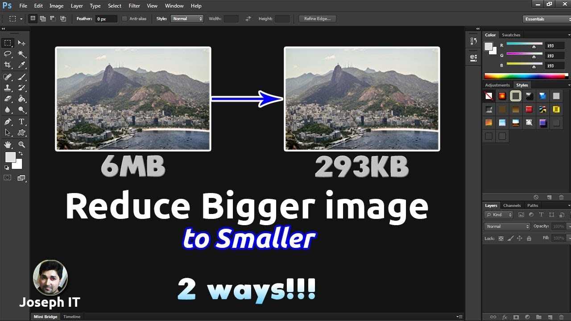Select the Pen tool

click(x=8, y=122)
